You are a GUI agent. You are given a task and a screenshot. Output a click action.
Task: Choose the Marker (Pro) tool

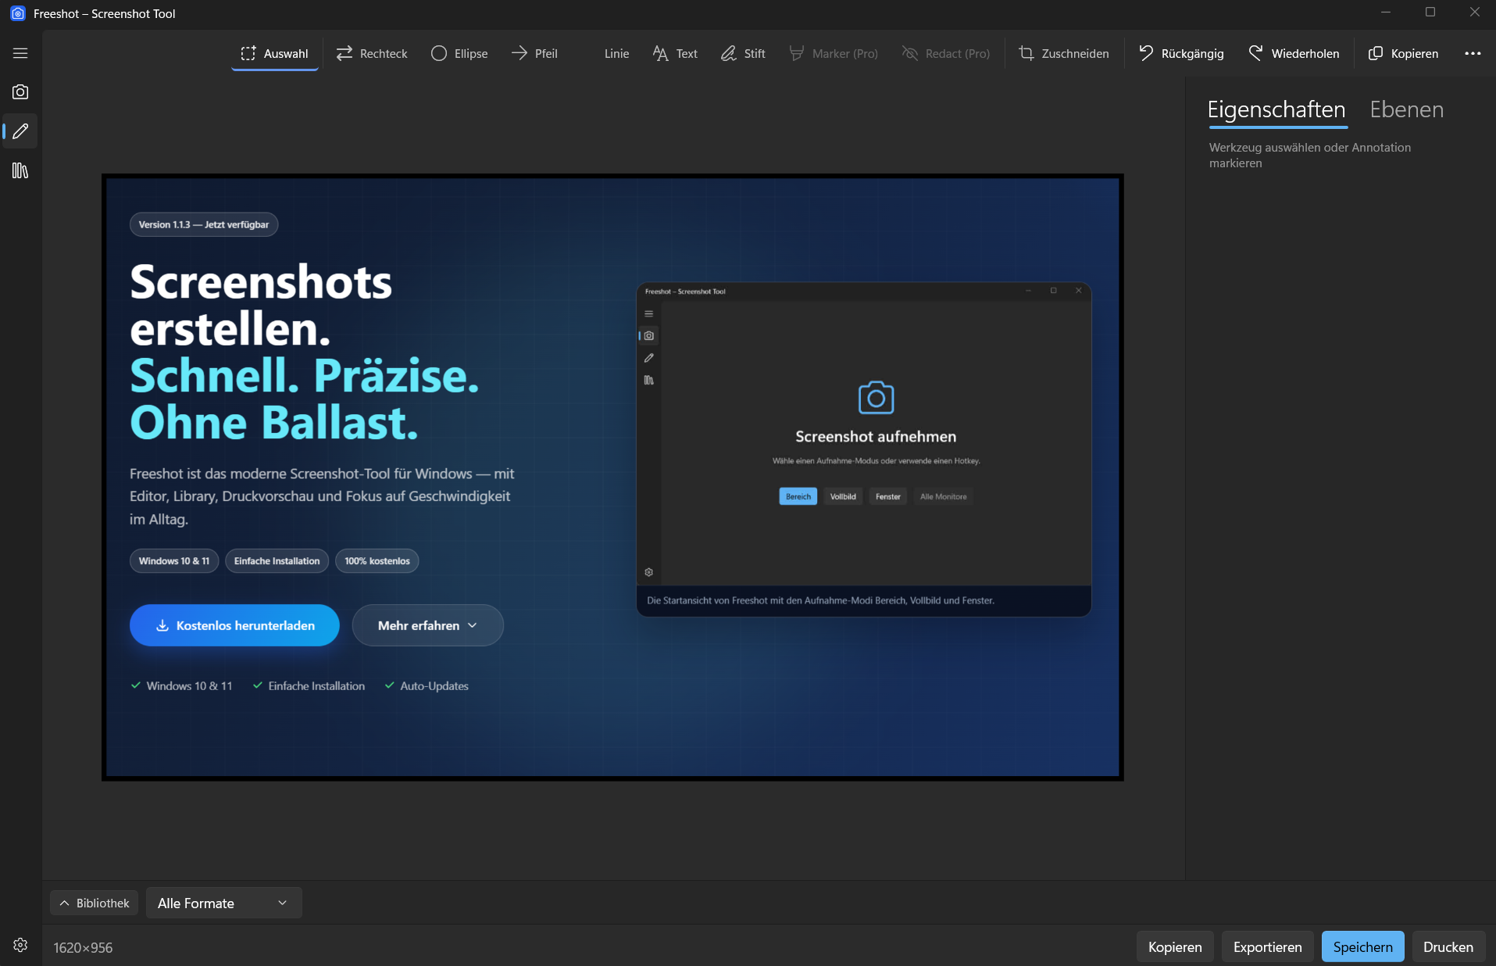[834, 53]
